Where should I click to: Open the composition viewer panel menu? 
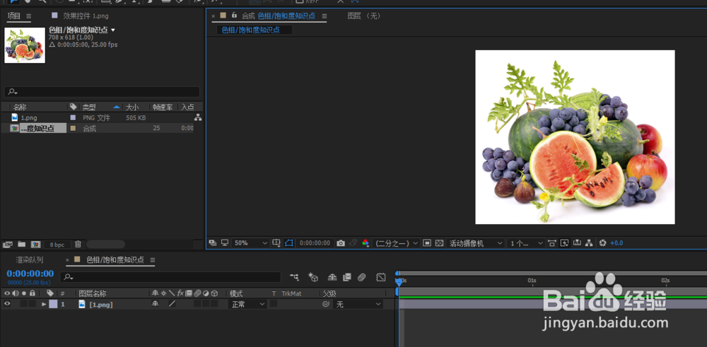pyautogui.click(x=325, y=16)
